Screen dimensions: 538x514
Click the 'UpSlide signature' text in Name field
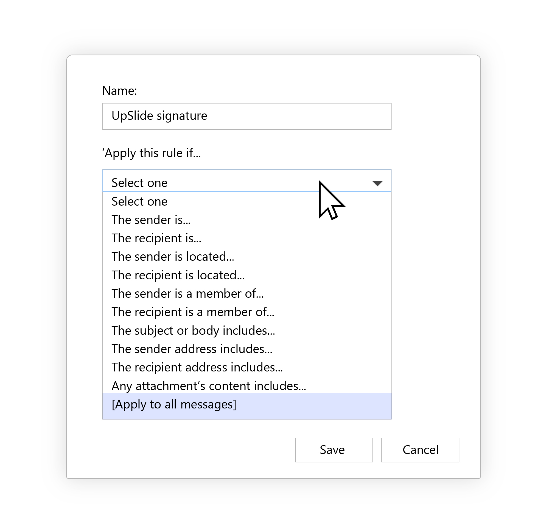(x=159, y=116)
